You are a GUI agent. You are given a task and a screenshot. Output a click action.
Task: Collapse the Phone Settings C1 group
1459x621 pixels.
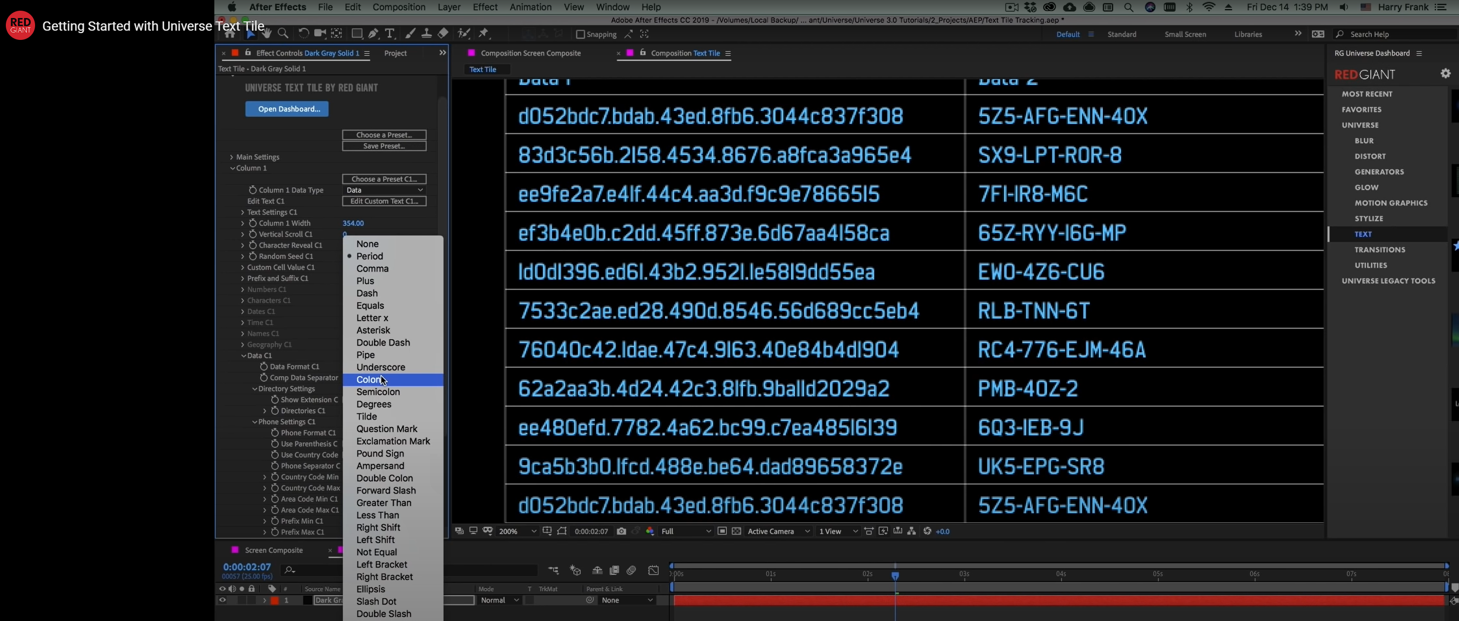(x=254, y=422)
